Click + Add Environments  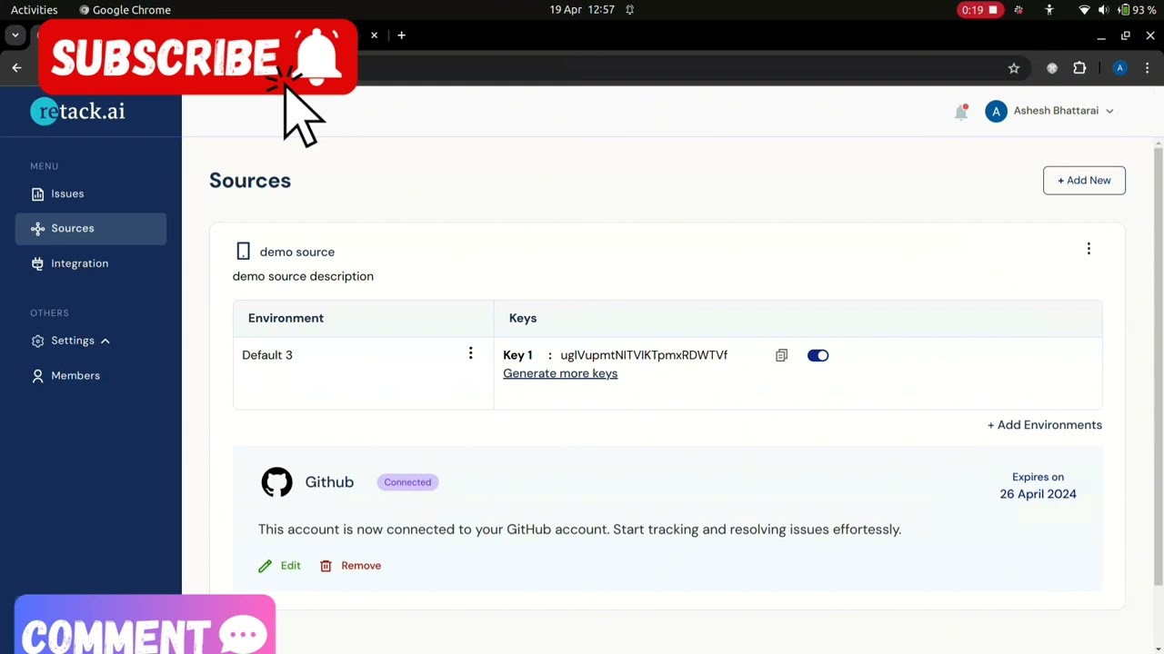click(x=1045, y=425)
